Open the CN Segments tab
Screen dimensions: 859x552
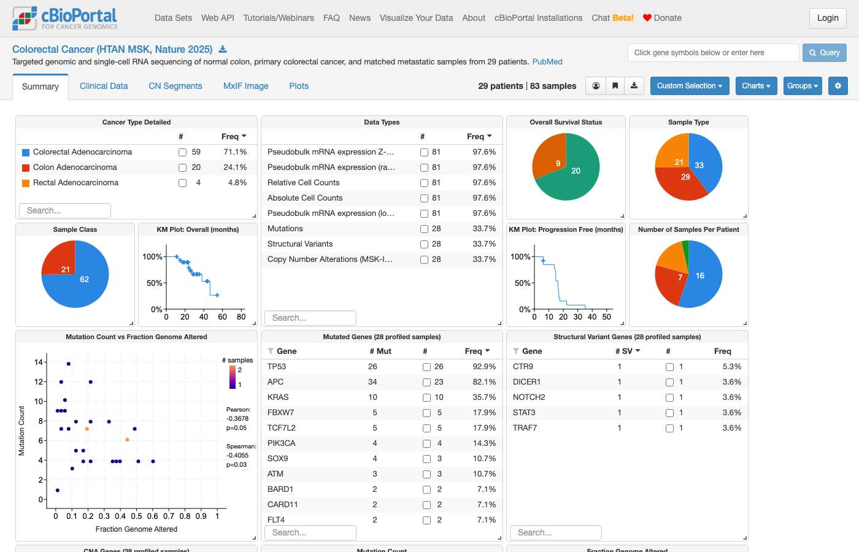[x=175, y=86]
